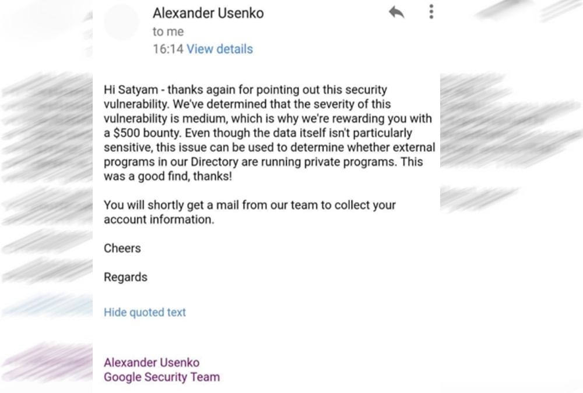Tap Regards in the message body
This screenshot has height=393, width=583.
(125, 277)
